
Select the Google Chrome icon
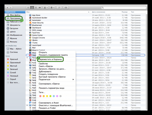(x=30, y=38)
